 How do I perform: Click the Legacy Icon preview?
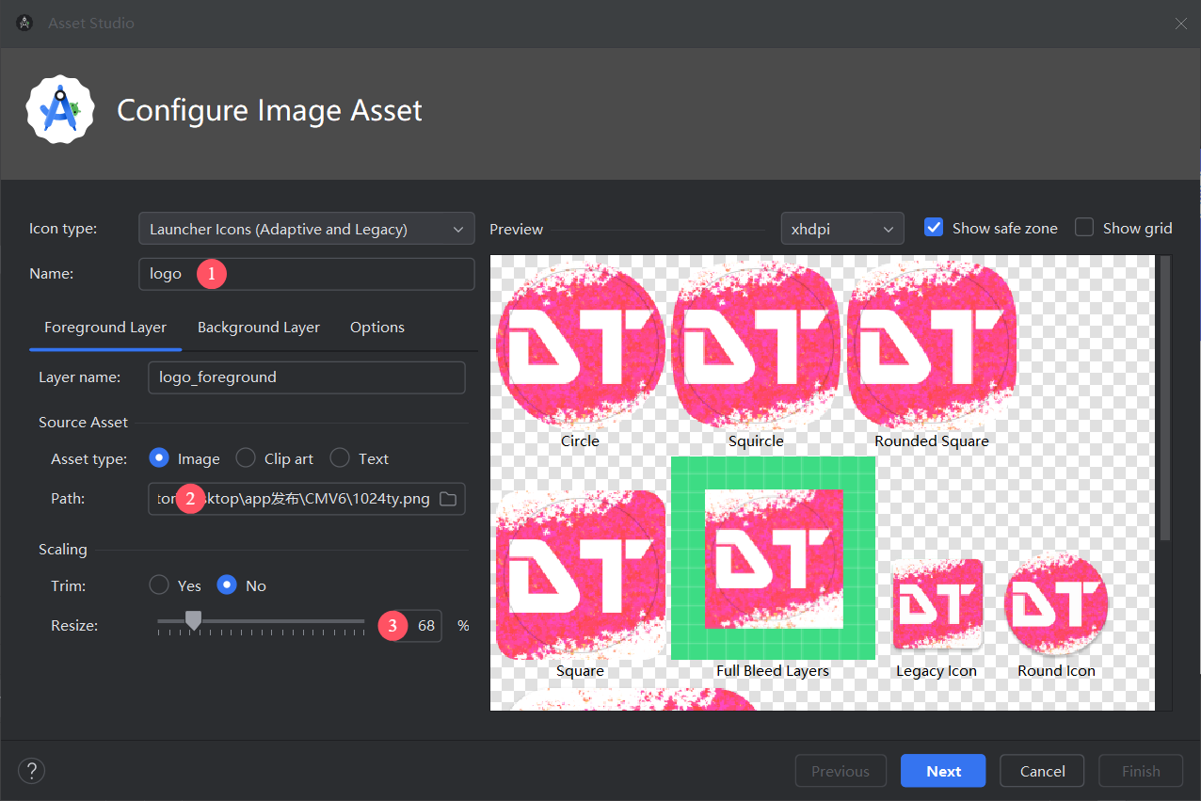(x=937, y=604)
